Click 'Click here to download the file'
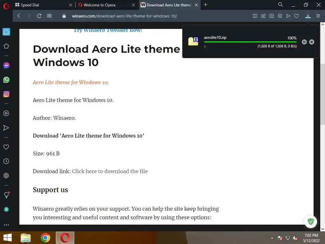The height and width of the screenshot is (244, 325). 110,171
